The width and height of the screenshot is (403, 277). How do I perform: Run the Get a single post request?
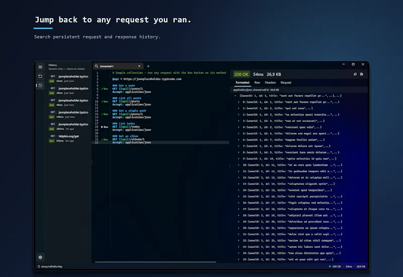click(105, 114)
